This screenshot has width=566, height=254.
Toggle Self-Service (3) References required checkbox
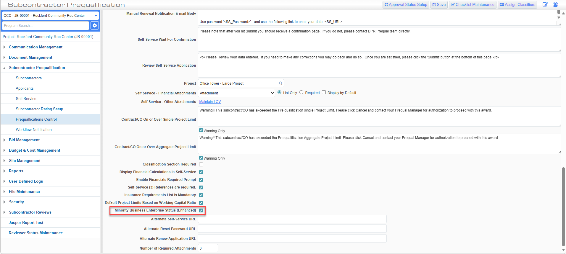201,188
